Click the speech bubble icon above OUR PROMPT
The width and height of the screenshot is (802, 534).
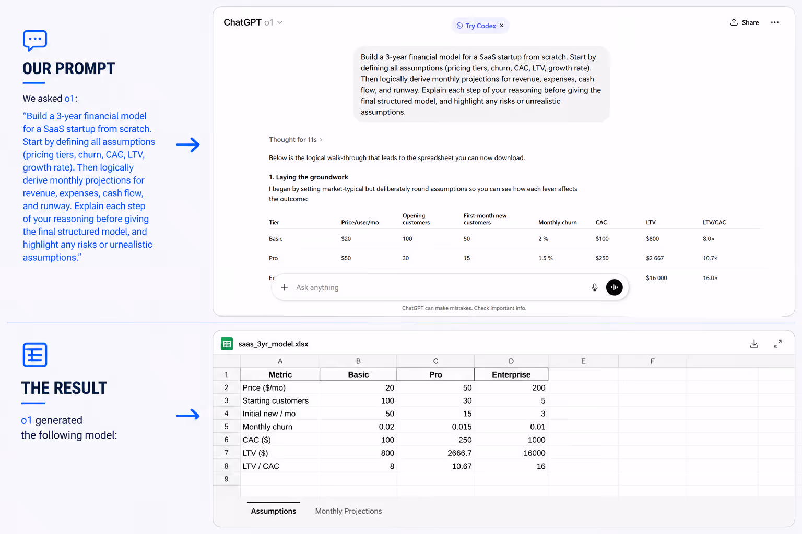coord(35,41)
